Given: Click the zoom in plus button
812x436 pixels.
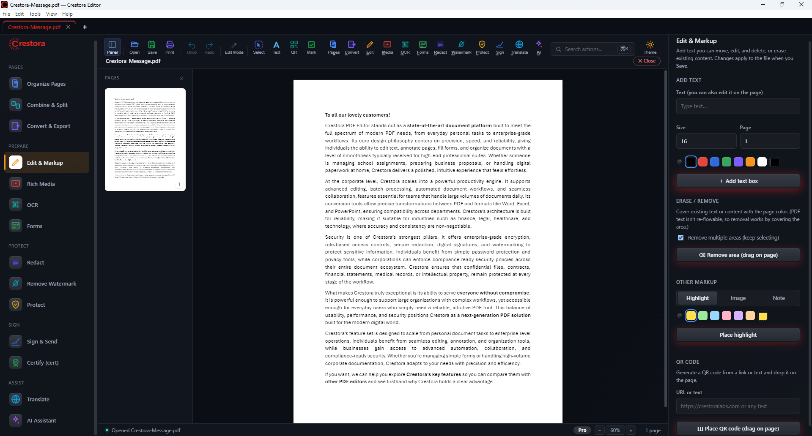Looking at the screenshot, I should coord(631,430).
